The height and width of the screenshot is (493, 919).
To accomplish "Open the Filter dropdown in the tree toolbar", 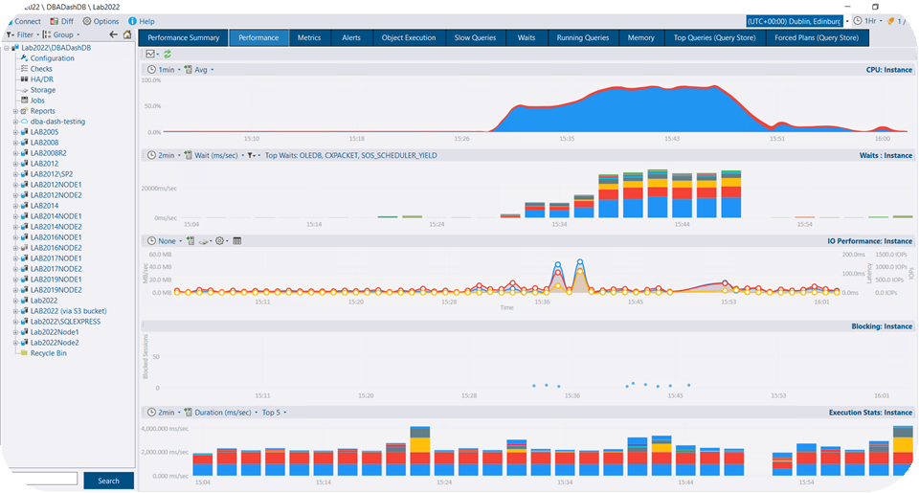I will tap(23, 34).
